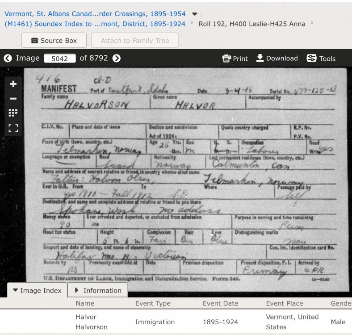Viewport: 352px width, 335px height.
Task: Select Roll 192 breadcrumb item
Action: 252,24
